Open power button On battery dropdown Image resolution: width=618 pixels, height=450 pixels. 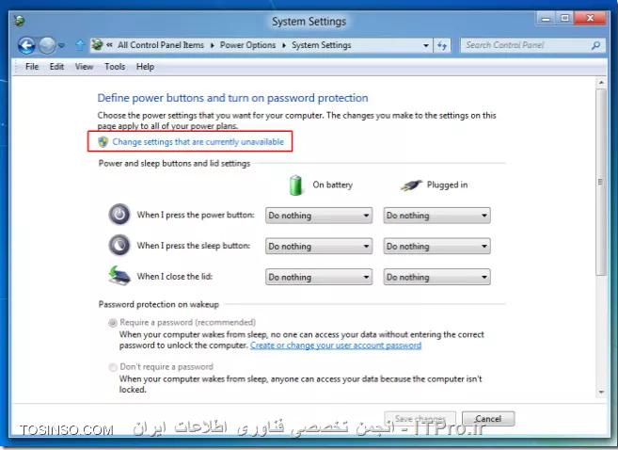[319, 216]
